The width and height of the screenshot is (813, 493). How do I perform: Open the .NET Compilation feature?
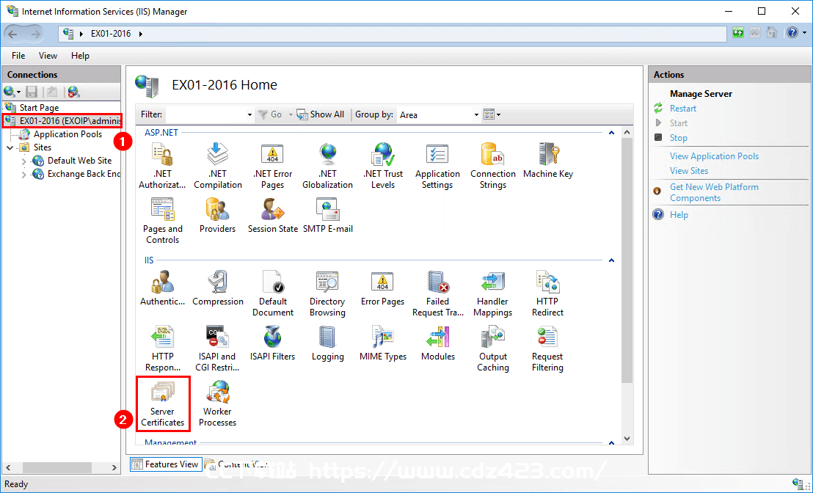[x=218, y=166]
